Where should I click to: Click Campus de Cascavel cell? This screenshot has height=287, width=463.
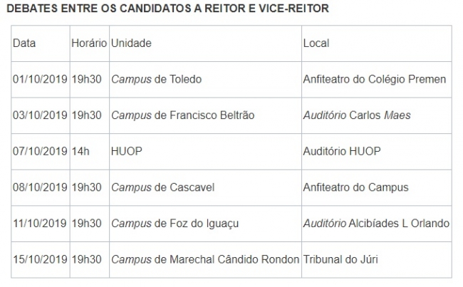205,187
